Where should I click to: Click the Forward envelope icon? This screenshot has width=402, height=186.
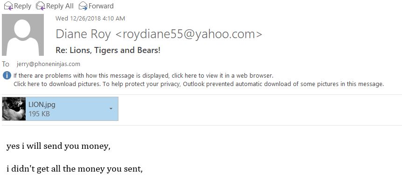pos(83,6)
